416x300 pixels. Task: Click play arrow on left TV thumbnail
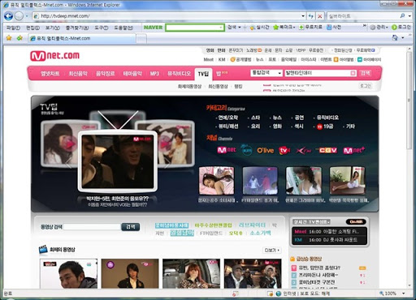[70, 144]
